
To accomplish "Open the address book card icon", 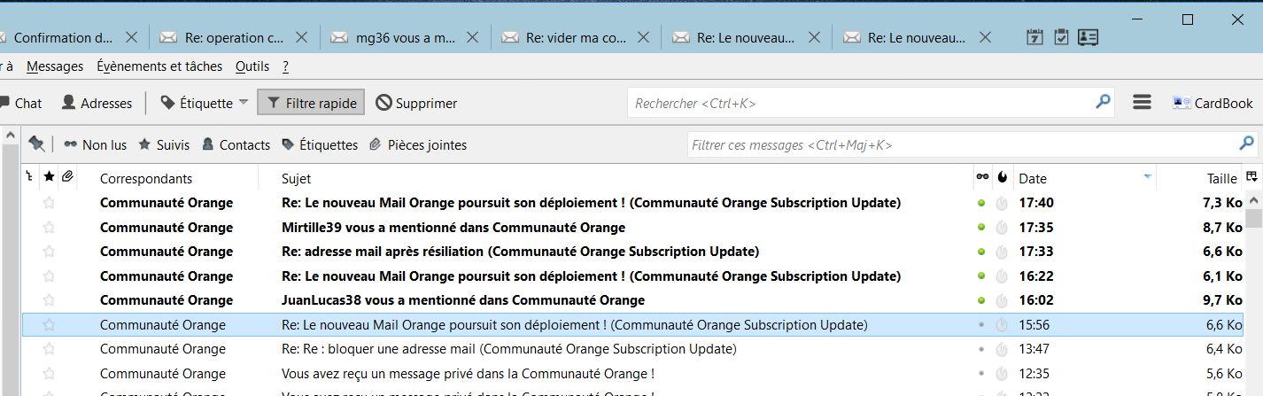I will pos(1088,37).
